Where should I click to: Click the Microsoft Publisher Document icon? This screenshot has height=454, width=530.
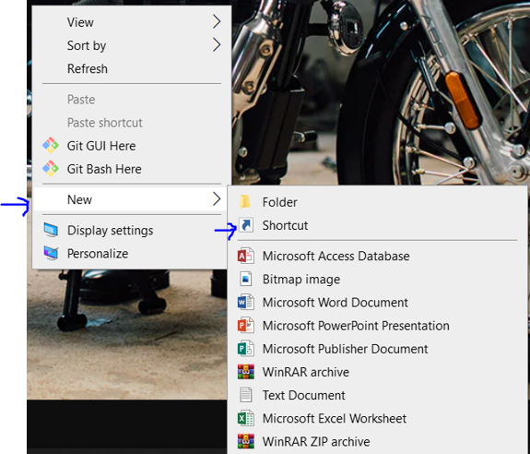tap(246, 349)
